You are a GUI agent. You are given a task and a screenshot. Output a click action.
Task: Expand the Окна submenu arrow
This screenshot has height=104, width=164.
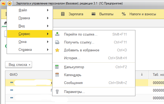tap(48, 42)
